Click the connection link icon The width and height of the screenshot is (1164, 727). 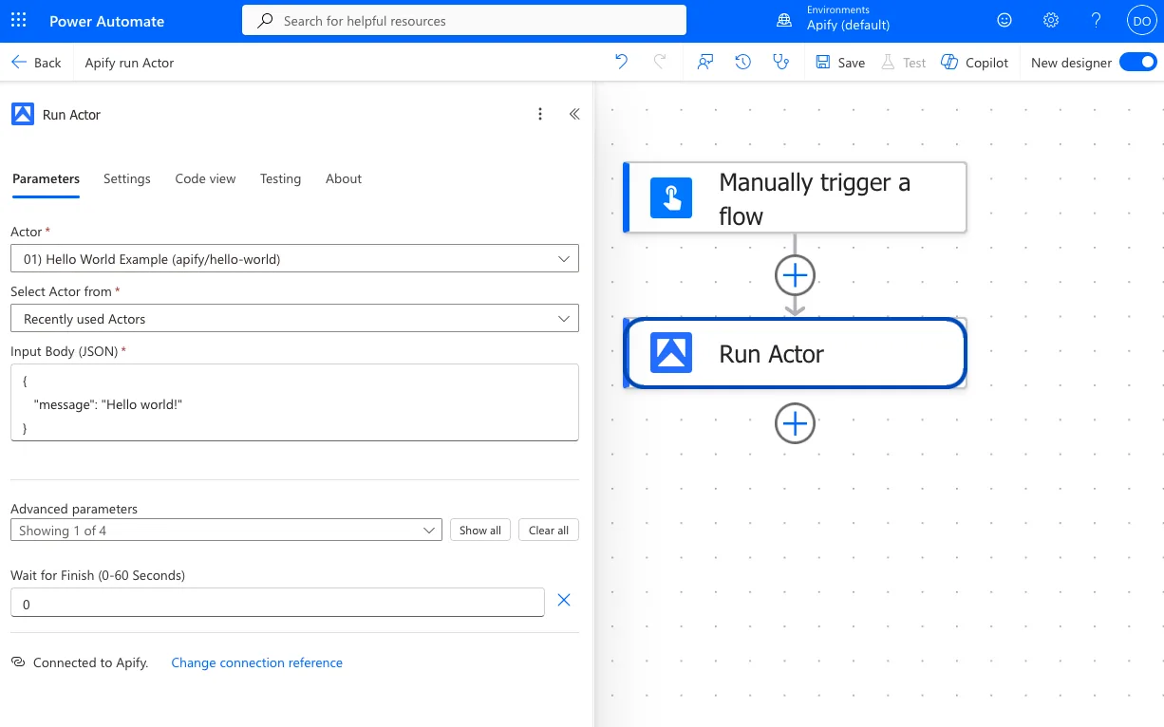tap(18, 662)
